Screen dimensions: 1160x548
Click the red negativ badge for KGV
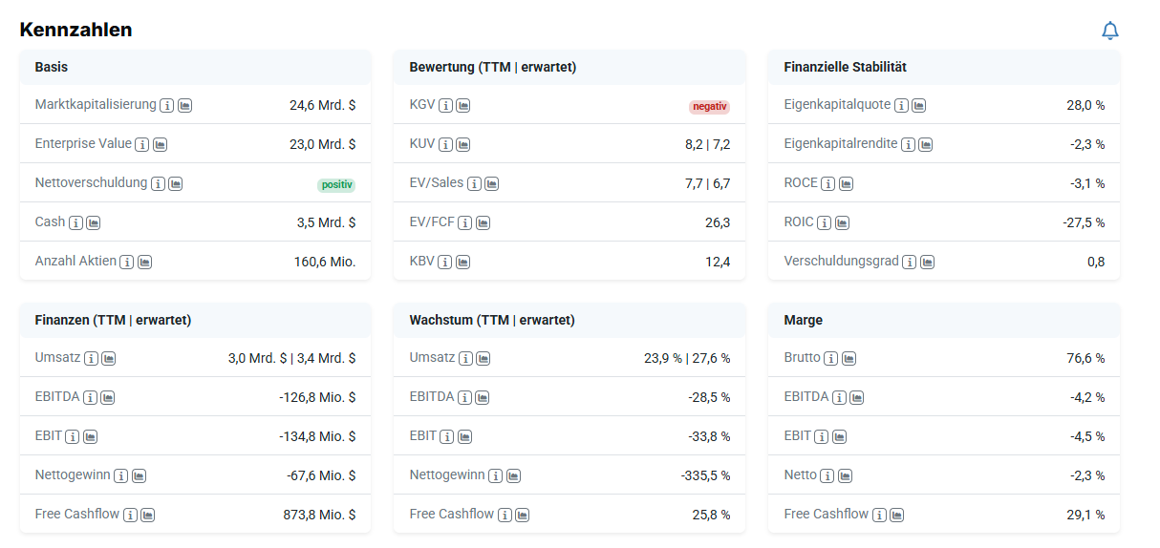click(709, 107)
